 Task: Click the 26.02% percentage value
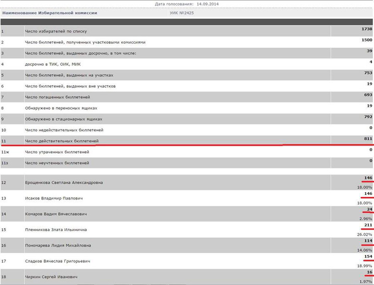point(365,234)
